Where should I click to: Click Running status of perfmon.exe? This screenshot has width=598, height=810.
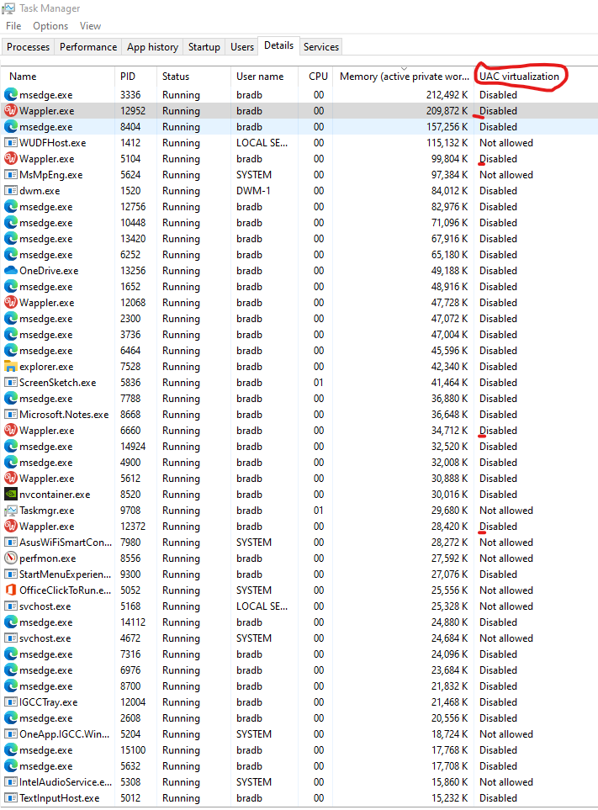tap(181, 559)
